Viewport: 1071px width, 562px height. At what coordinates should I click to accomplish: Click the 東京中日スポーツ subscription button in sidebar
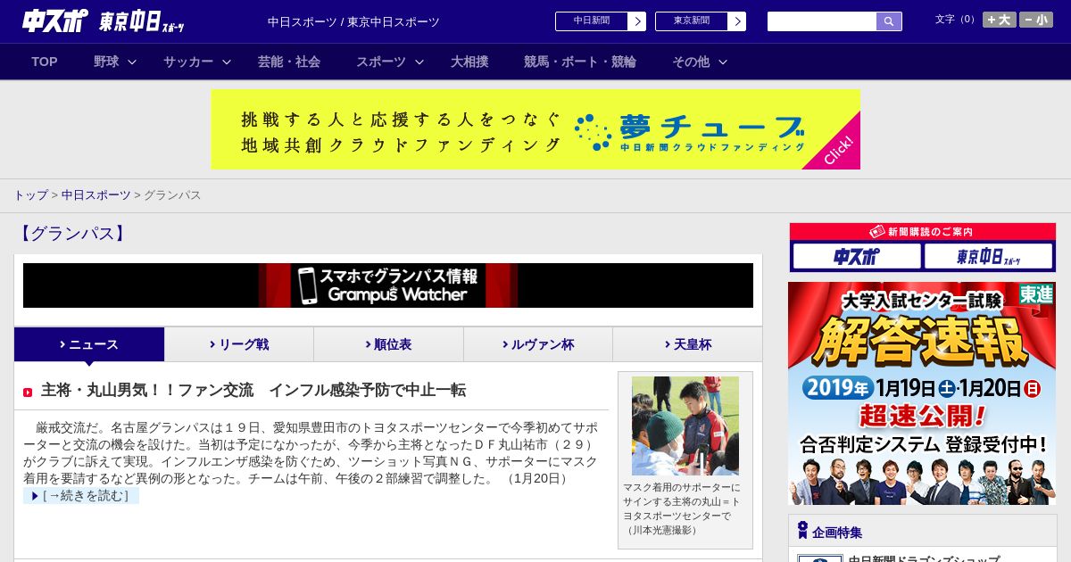click(x=988, y=257)
